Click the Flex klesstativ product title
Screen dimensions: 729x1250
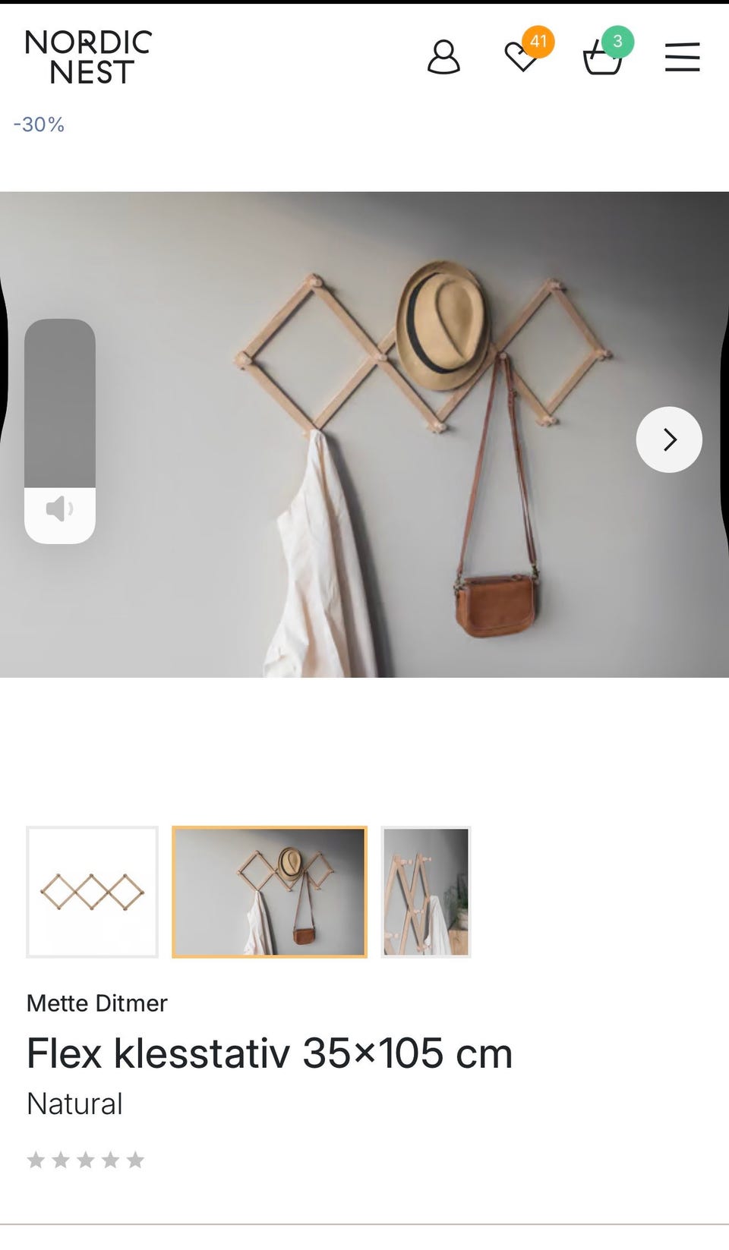click(270, 1053)
